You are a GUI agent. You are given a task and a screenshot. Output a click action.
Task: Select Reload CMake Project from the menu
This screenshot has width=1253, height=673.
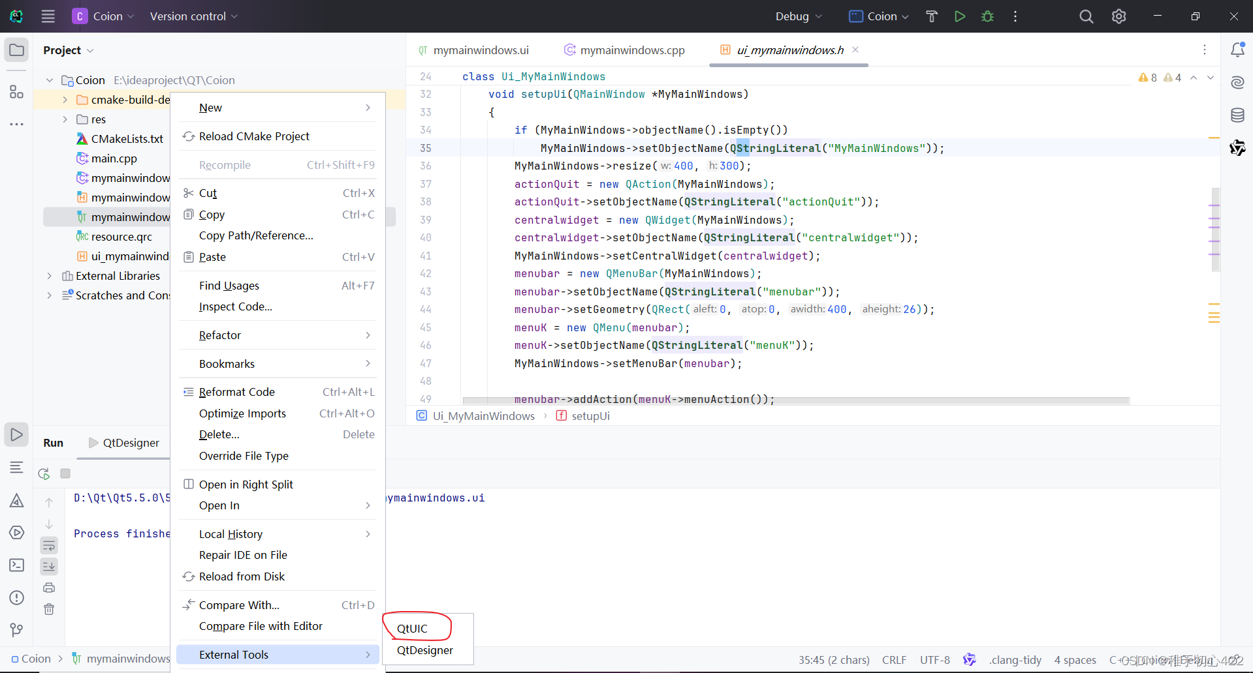254,136
